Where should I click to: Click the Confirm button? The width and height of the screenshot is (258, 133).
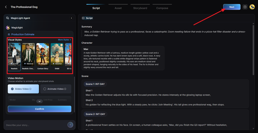click(x=40, y=109)
